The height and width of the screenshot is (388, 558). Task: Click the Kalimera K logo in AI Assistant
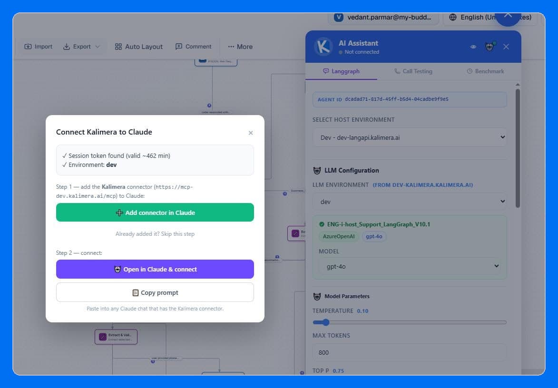(x=323, y=47)
